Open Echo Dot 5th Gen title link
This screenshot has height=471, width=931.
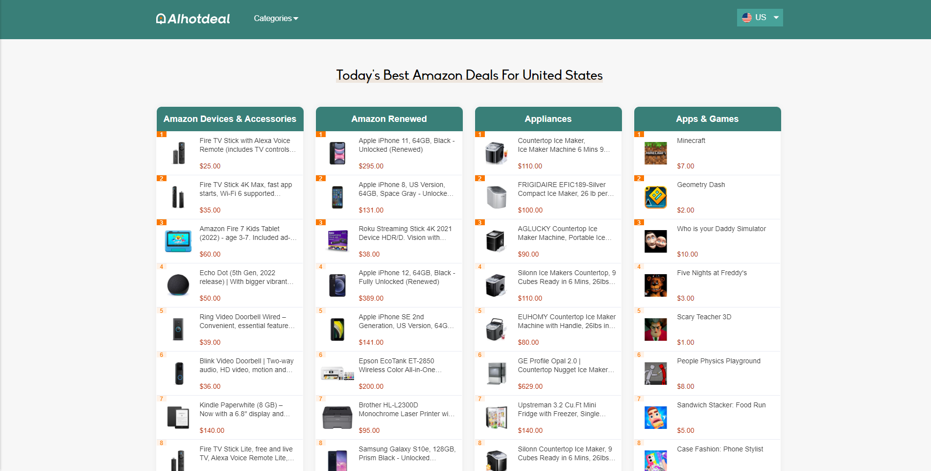[246, 277]
